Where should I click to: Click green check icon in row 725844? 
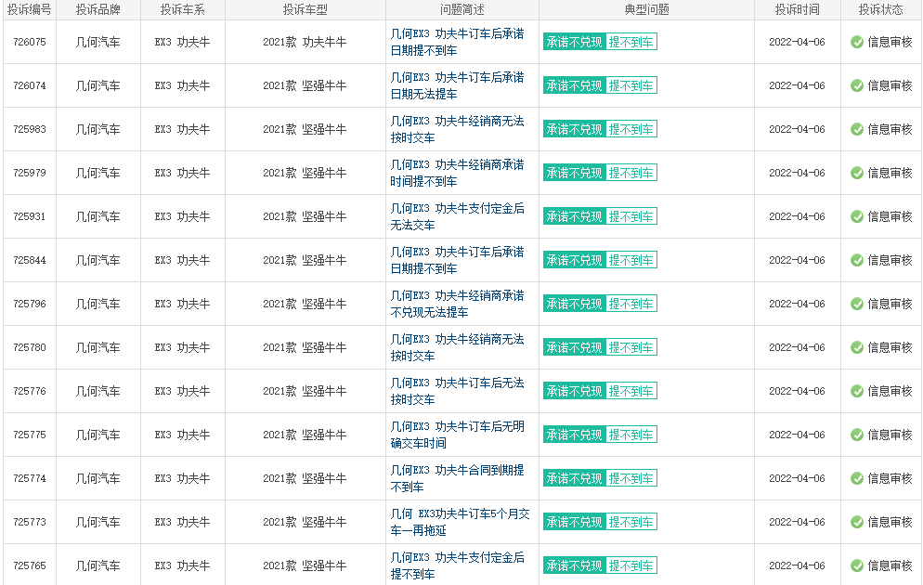857,260
